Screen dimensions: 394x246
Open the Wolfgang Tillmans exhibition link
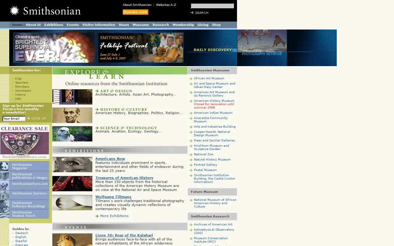point(113,197)
